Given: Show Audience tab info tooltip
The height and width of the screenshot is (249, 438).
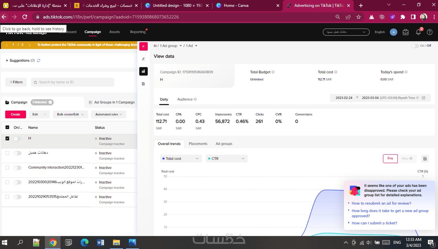Looking at the screenshot, I should pos(195,99).
